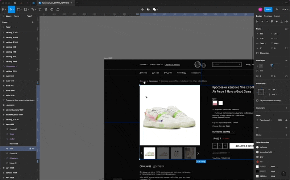Open Frame type dropdown in Design panel
This screenshot has width=290, height=180.
(x=260, y=29)
